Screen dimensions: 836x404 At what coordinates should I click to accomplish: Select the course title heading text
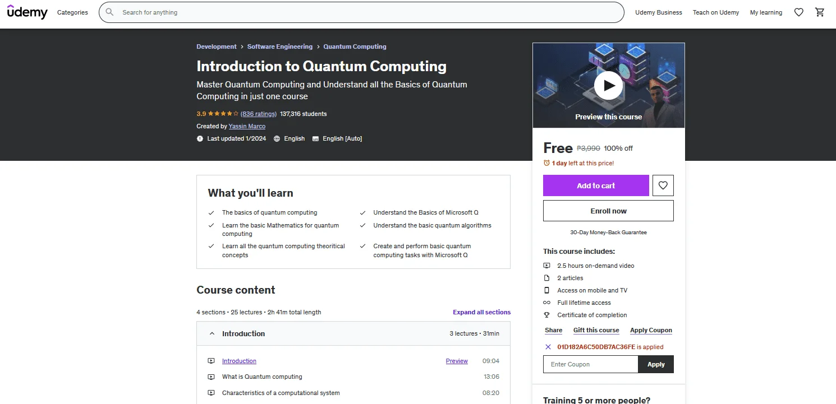click(321, 66)
